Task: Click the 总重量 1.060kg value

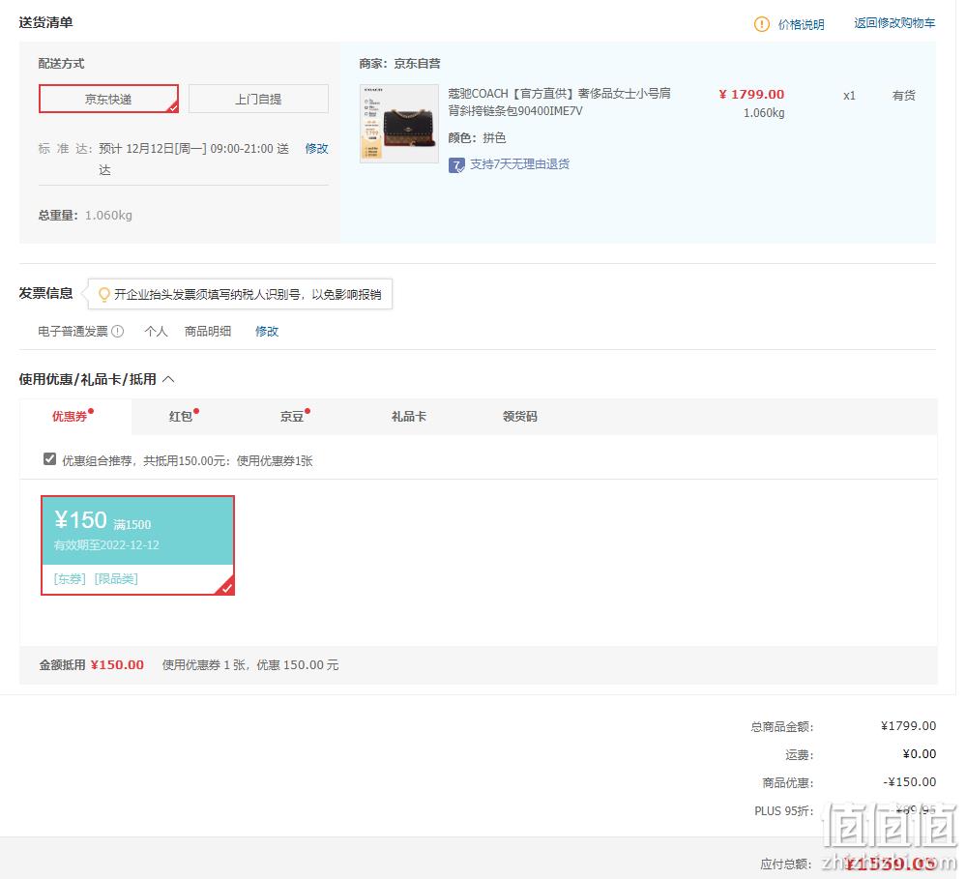Action: point(108,215)
